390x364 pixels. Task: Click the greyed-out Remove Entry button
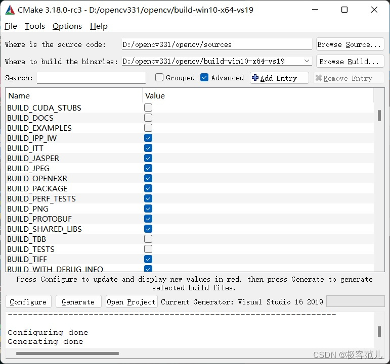(x=348, y=78)
